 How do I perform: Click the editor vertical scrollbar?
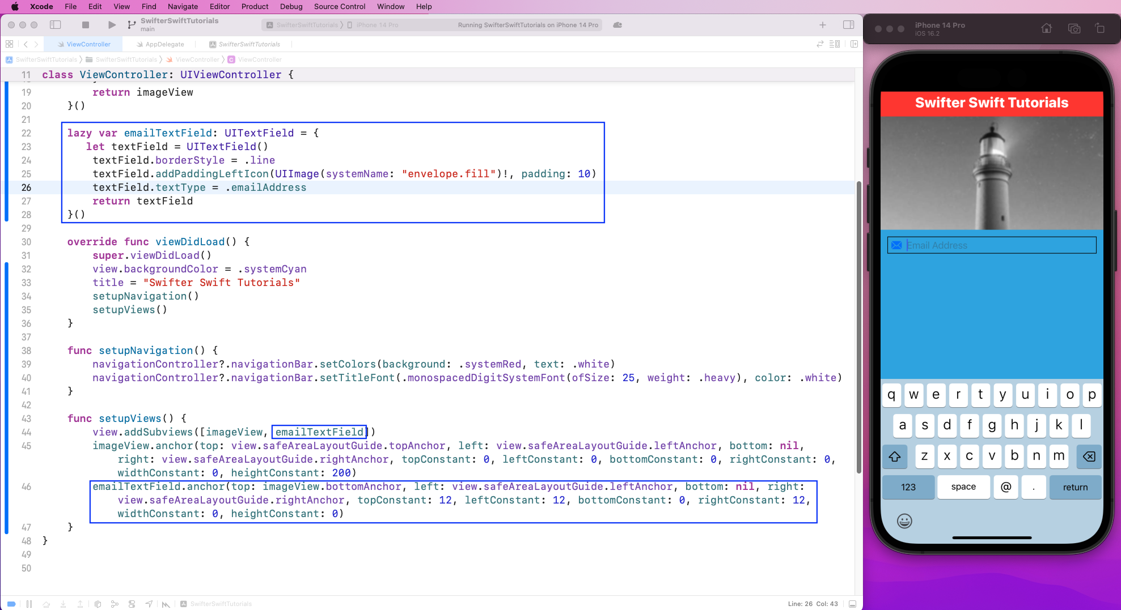pos(858,327)
